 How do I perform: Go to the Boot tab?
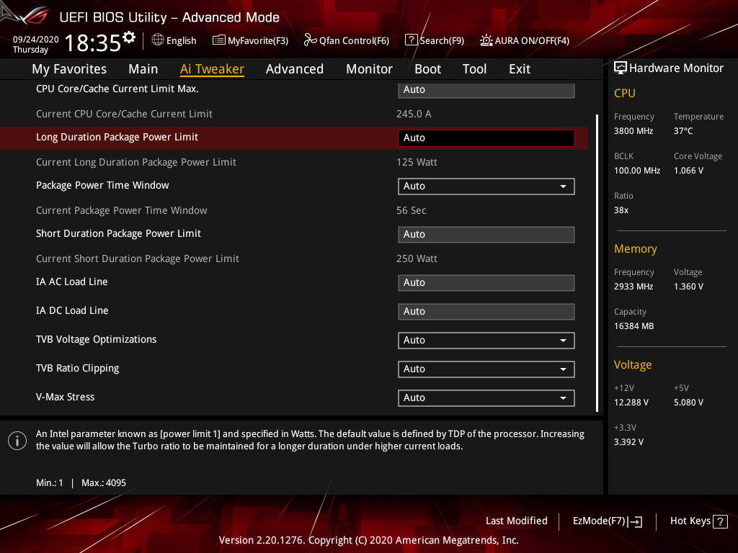pyautogui.click(x=428, y=69)
